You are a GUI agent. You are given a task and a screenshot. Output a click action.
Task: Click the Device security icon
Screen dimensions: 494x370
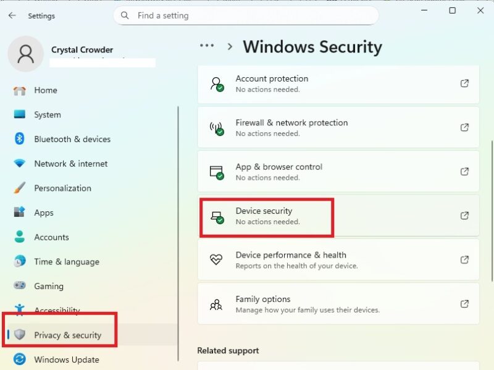(217, 216)
